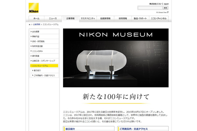
Task: Open the ホーム tab
Action: [x=36, y=18]
